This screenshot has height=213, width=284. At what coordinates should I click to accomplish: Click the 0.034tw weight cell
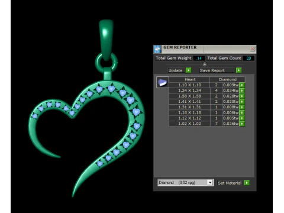pos(231,91)
